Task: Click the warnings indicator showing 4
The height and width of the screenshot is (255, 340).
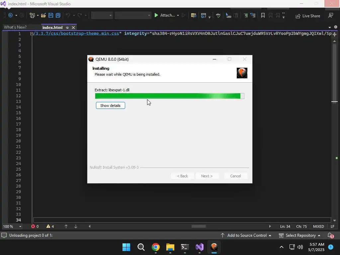Action: (50, 226)
